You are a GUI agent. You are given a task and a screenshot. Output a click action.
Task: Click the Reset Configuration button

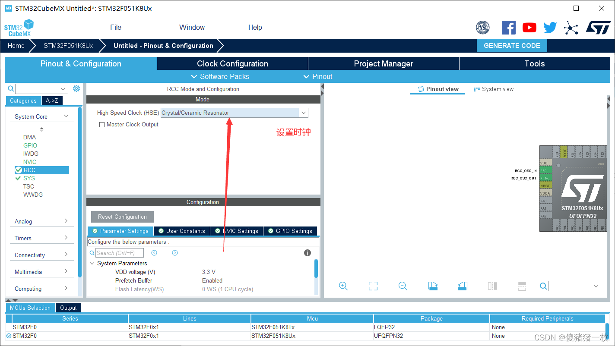tap(122, 217)
